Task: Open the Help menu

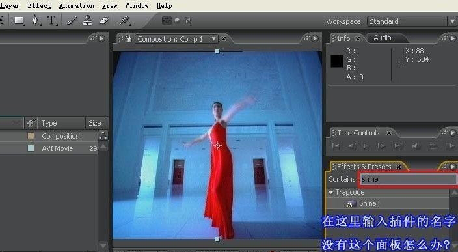Action: [164, 6]
